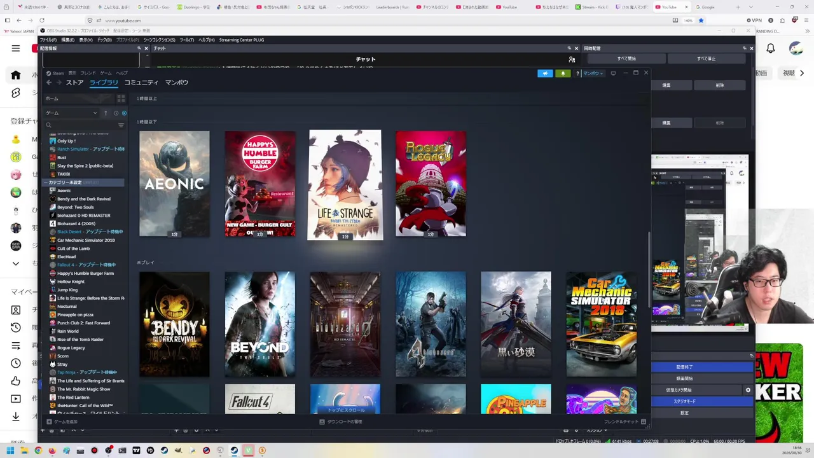
Task: Open OBS ファイル menu
Action: [x=48, y=40]
